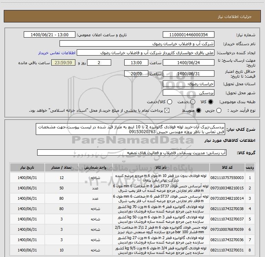Click the goods group field آب رسانی
The image size is (265, 257).
pos(132,152)
